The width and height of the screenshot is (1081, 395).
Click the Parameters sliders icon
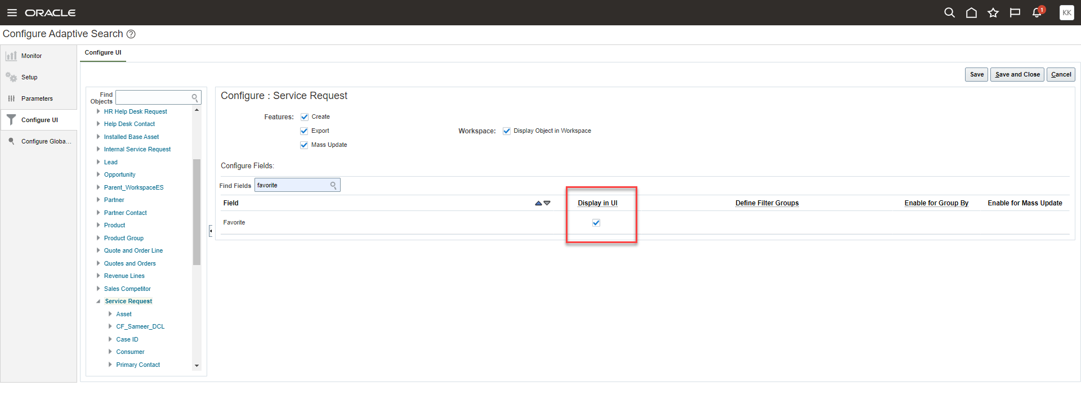11,98
